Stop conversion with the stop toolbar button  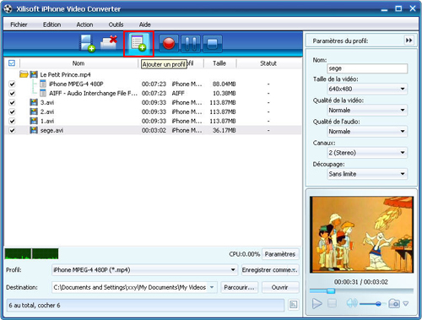213,44
